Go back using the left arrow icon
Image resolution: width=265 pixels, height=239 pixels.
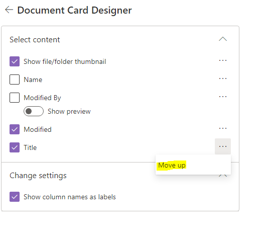coord(9,10)
